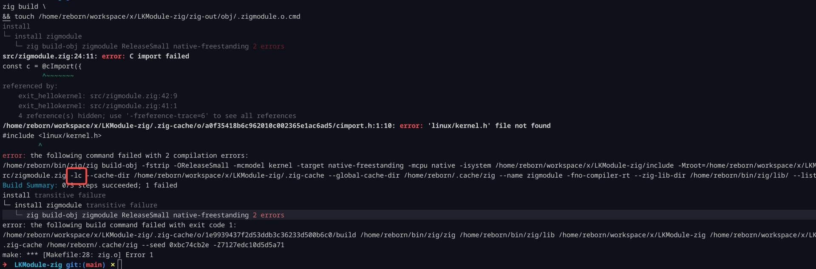Click the highlighted zig build-obj failure line
The height and width of the screenshot is (269, 816).
pyautogui.click(x=155, y=215)
